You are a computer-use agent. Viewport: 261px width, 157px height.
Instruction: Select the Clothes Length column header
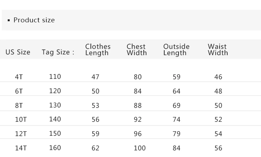[x=98, y=50]
